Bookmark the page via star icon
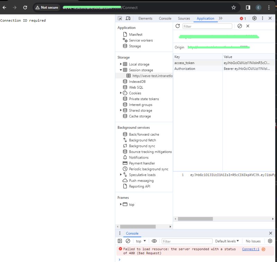 (233, 7)
